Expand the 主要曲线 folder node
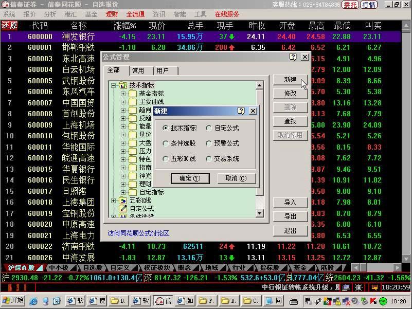This screenshot has height=309, width=412. tap(123, 102)
